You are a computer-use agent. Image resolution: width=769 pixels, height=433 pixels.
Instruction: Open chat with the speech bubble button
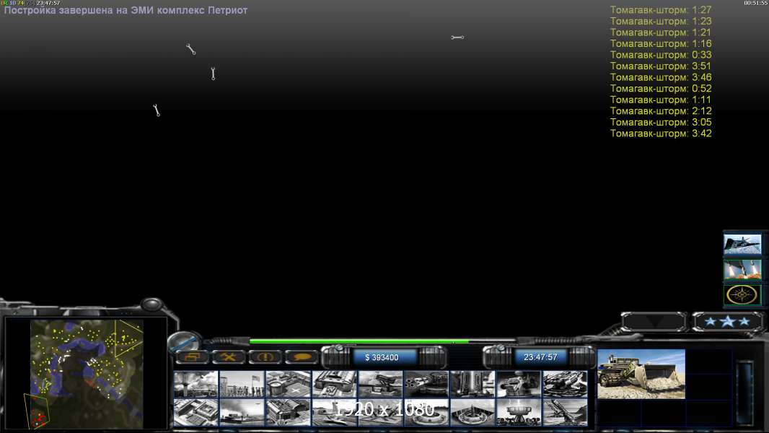[302, 357]
